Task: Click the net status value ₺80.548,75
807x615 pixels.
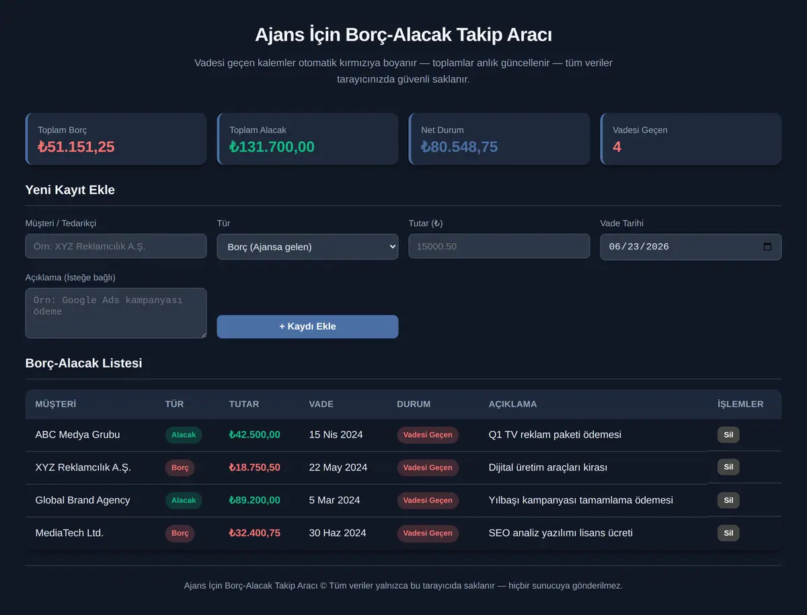Action: tap(459, 147)
